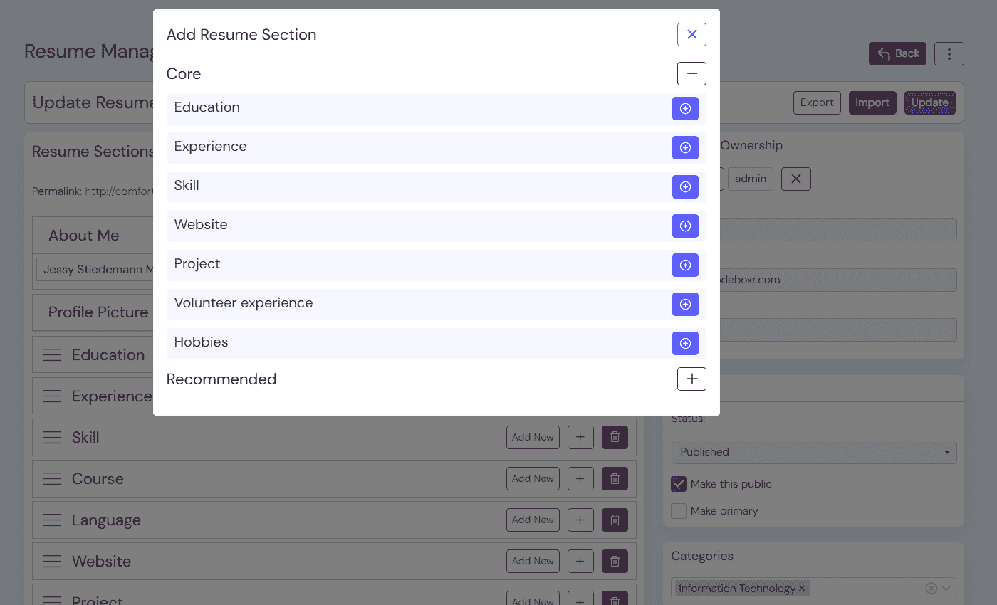Screen dimensions: 997x605
Task: Add the Hobbies section via plus icon
Action: [685, 344]
